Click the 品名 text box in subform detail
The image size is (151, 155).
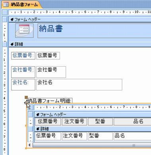[132, 136]
